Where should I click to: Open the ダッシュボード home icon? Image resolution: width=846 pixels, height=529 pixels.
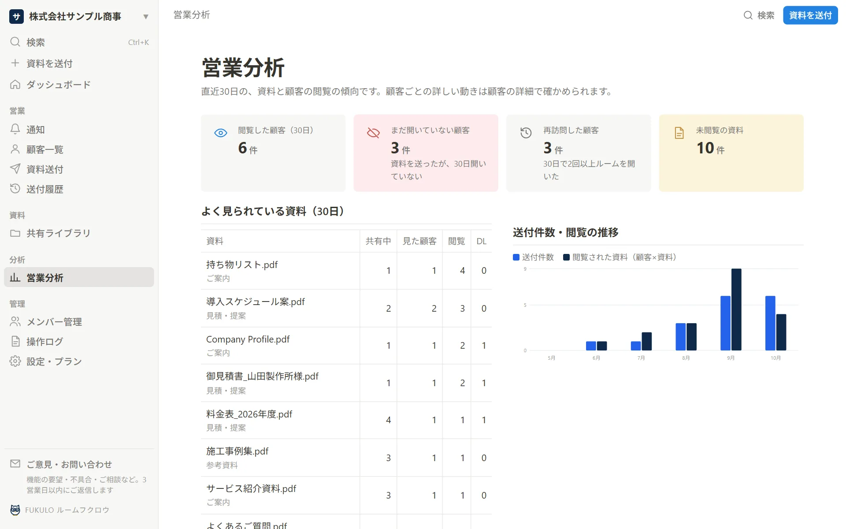point(15,84)
